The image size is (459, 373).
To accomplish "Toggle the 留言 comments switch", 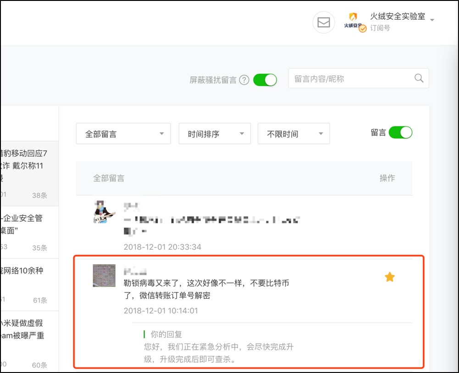I will (400, 133).
